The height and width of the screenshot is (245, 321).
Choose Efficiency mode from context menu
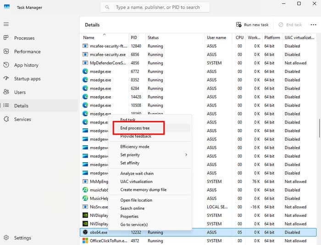coord(135,147)
